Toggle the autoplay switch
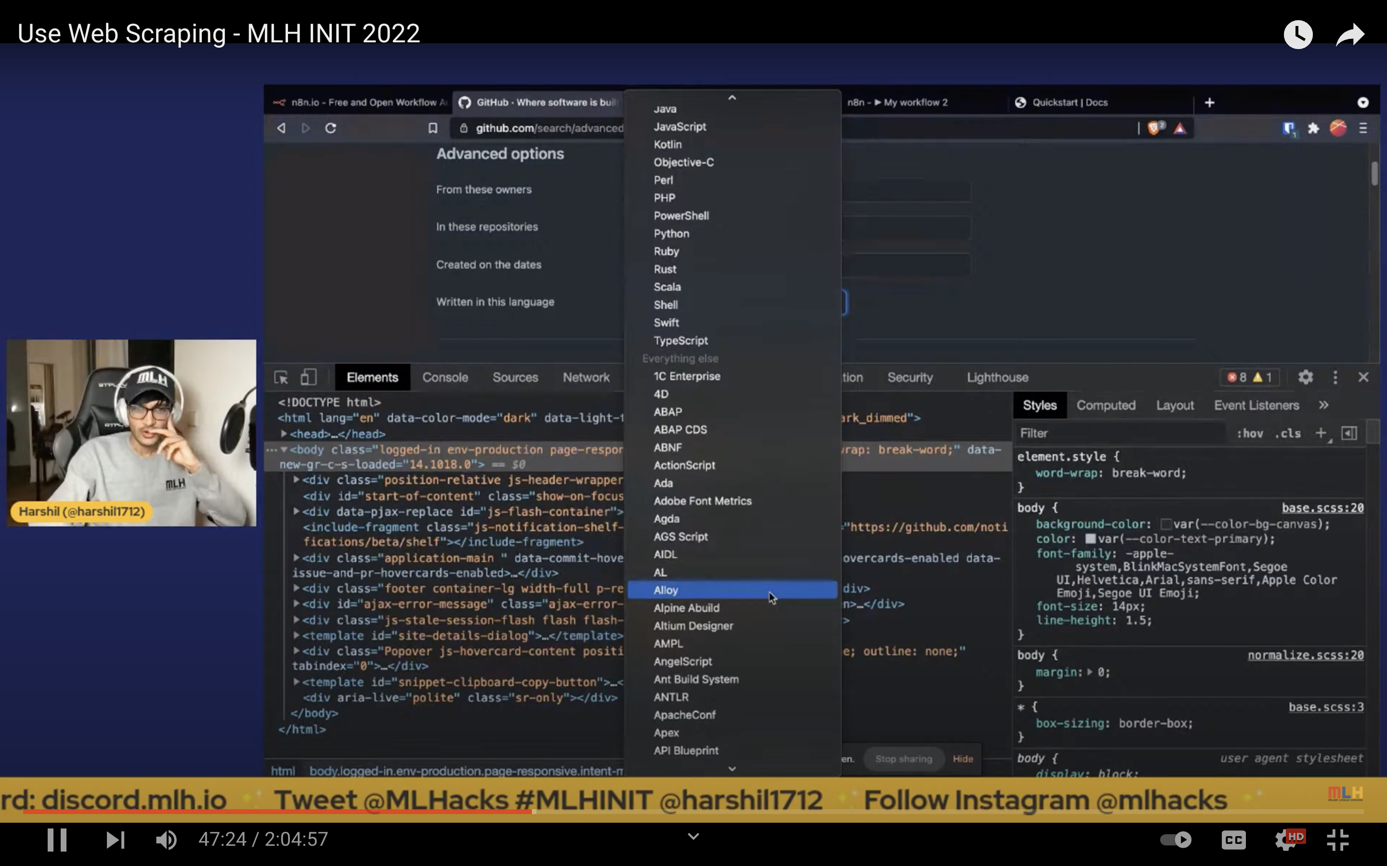Viewport: 1387px width, 866px height. tap(1176, 840)
